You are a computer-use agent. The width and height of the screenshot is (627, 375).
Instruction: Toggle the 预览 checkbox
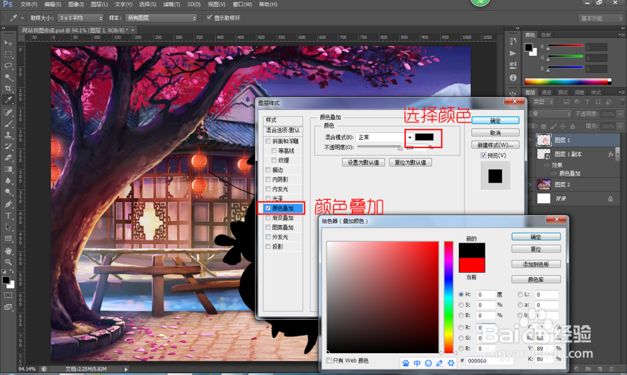point(483,155)
